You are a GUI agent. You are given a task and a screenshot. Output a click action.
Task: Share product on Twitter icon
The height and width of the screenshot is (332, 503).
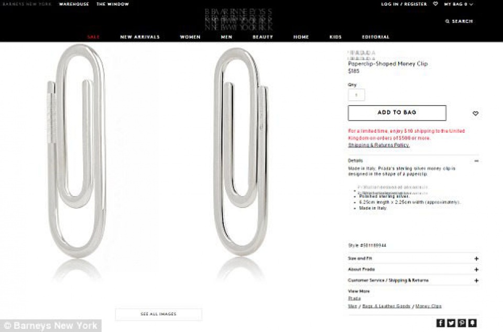pyautogui.click(x=451, y=323)
